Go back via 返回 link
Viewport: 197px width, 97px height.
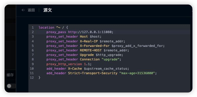(31, 10)
